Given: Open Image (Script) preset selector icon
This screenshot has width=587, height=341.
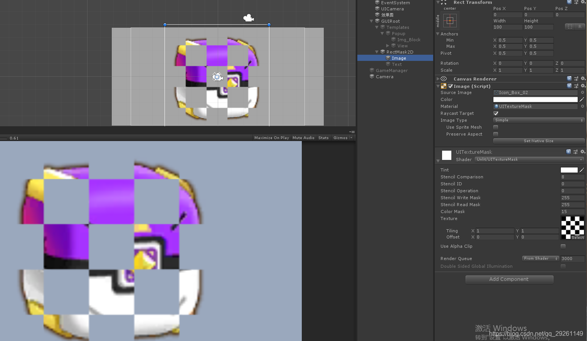Looking at the screenshot, I should pos(576,86).
